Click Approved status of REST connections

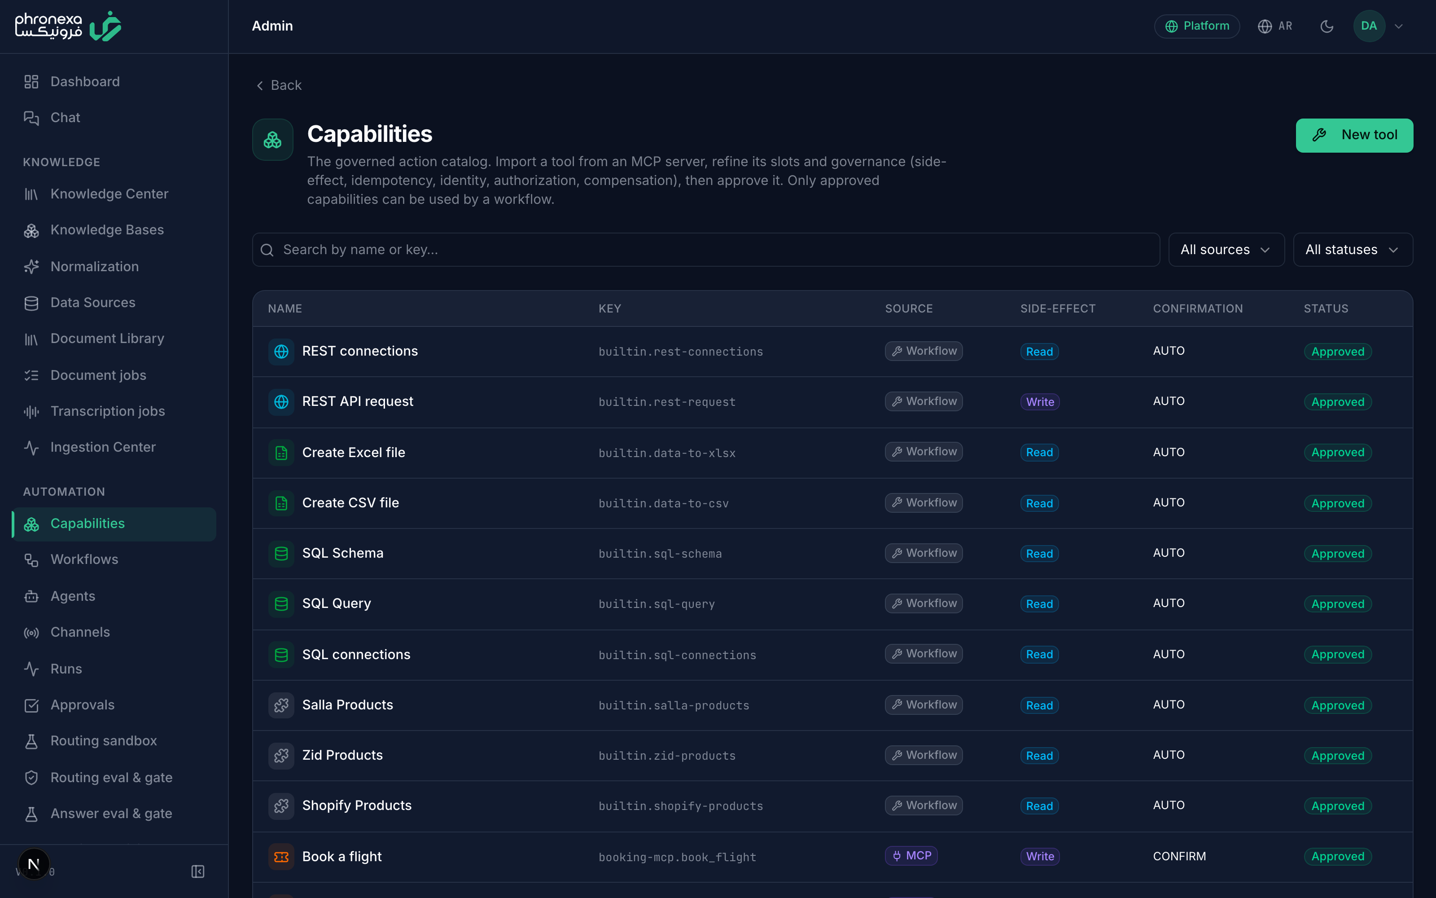click(1337, 352)
